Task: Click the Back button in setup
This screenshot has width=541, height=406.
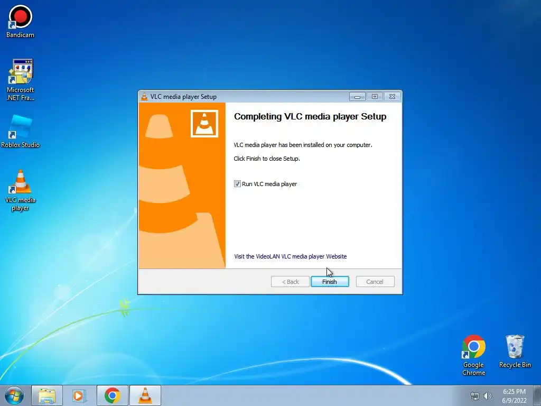Action: point(290,282)
